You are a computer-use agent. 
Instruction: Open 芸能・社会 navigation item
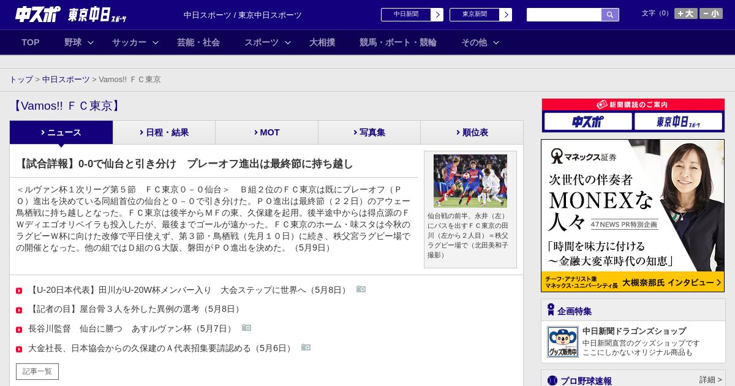pyautogui.click(x=198, y=42)
